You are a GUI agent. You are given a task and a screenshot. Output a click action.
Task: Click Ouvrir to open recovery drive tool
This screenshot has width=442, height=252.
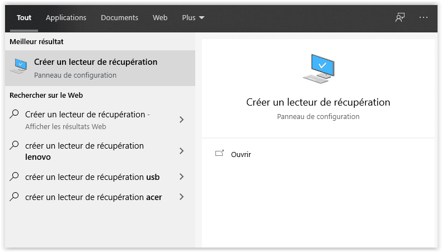(241, 154)
